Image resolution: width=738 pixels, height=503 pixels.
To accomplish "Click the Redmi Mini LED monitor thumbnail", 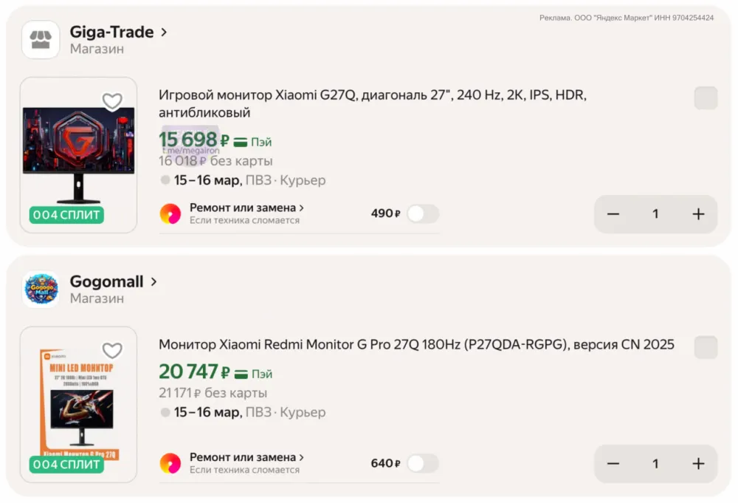I will (x=78, y=403).
